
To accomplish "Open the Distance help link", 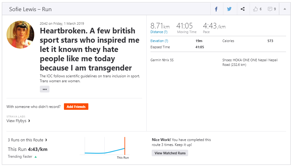I will 159,32.
